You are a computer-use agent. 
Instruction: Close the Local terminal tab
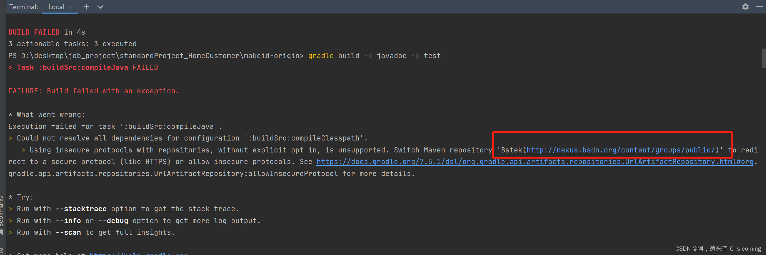(x=70, y=7)
